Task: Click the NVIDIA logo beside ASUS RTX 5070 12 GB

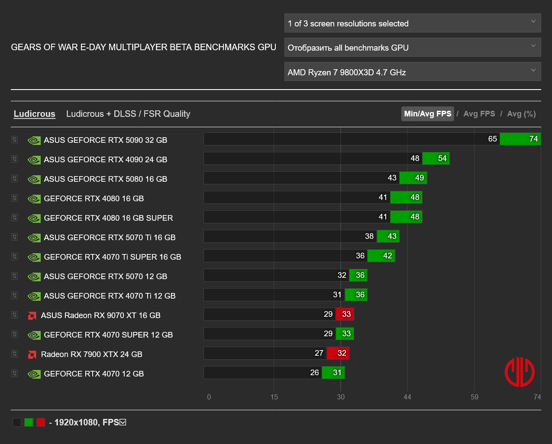Action: click(34, 277)
